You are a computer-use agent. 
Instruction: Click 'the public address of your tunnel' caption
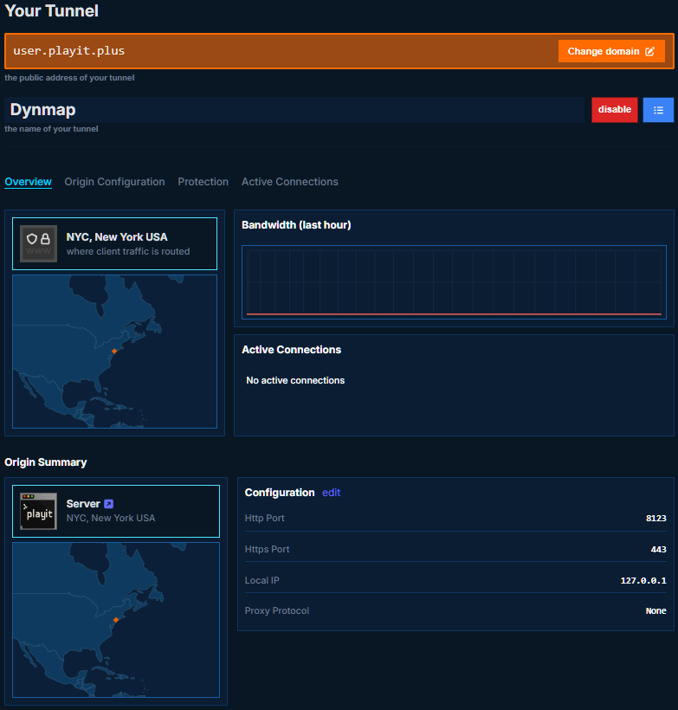coord(69,78)
